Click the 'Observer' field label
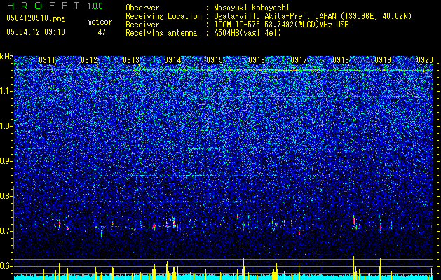This screenshot has width=441, height=280. pos(142,8)
